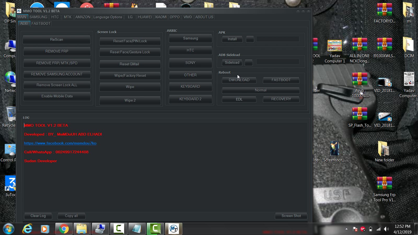Click the Normal reboot button
The width and height of the screenshot is (418, 235).
point(261,90)
